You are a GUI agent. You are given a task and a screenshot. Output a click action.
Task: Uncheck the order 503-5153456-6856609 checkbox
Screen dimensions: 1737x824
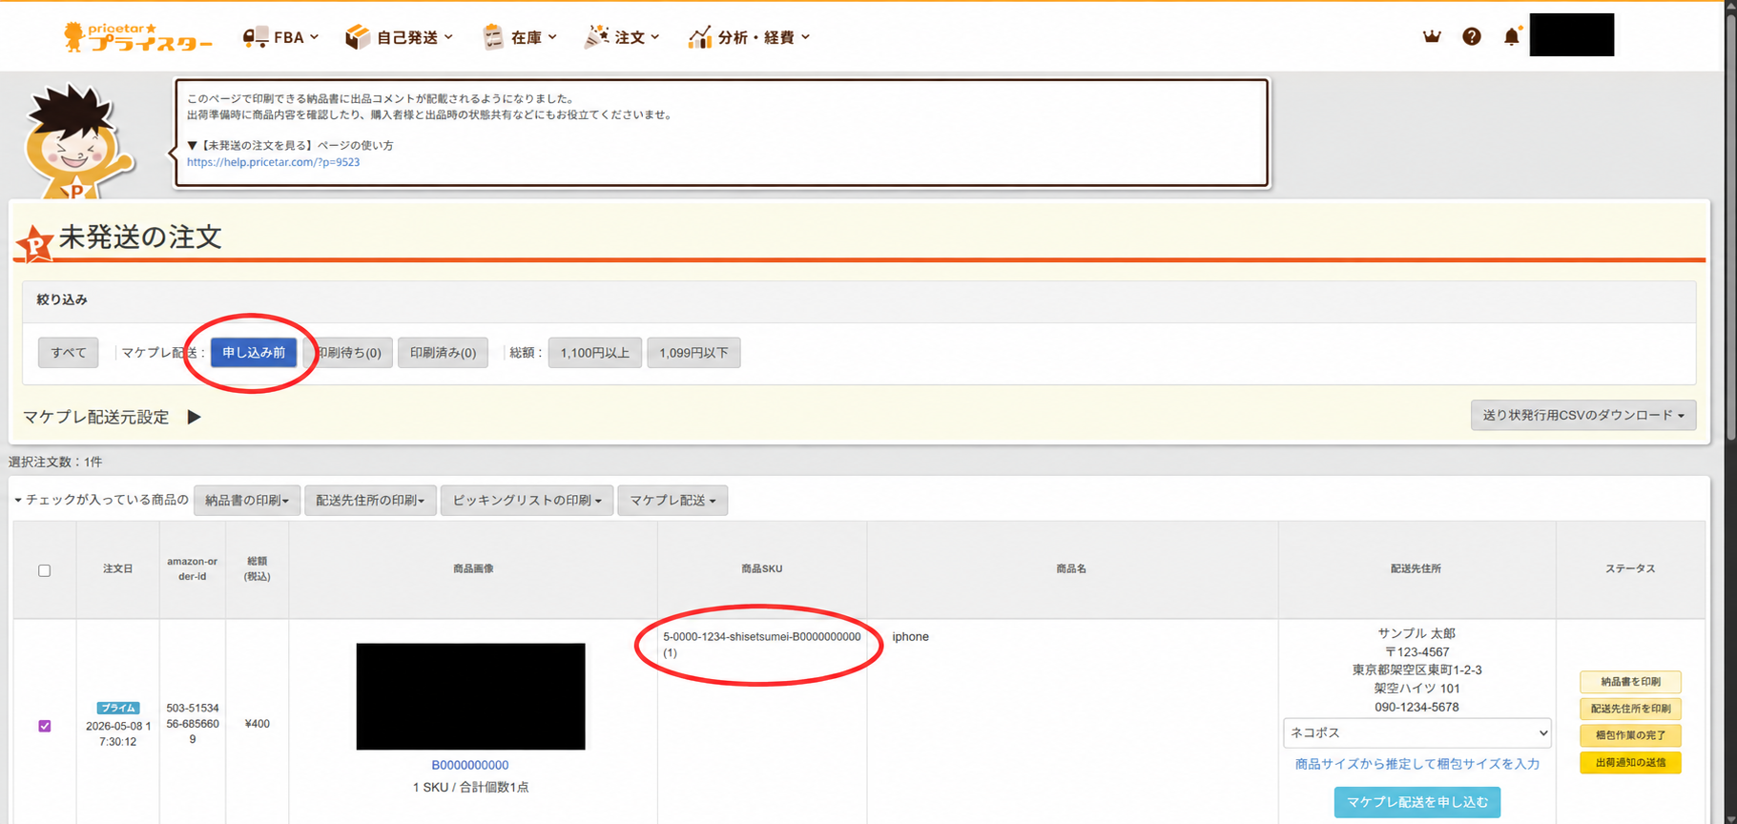point(45,726)
